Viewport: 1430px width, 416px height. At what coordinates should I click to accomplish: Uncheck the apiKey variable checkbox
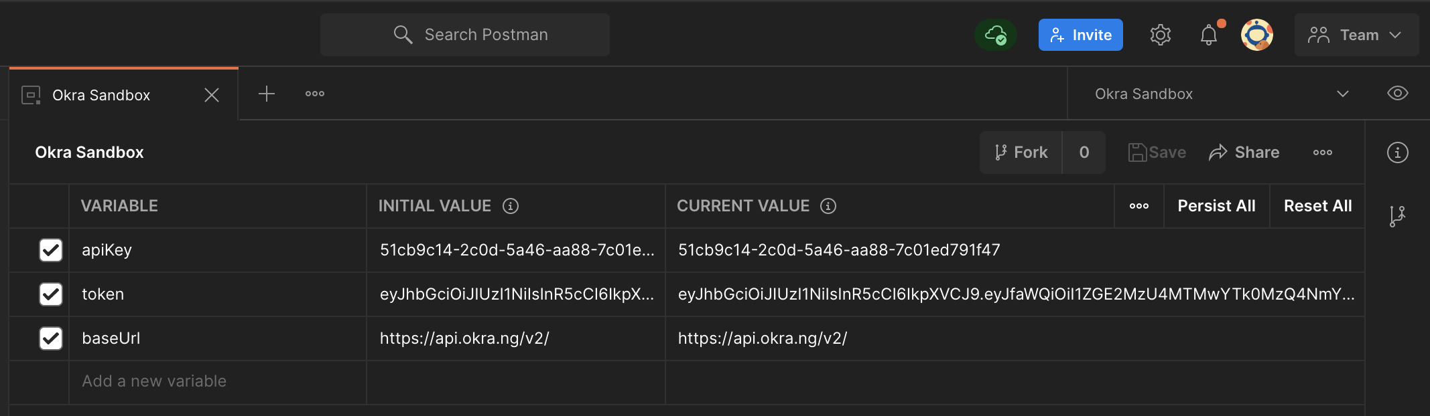pos(51,250)
